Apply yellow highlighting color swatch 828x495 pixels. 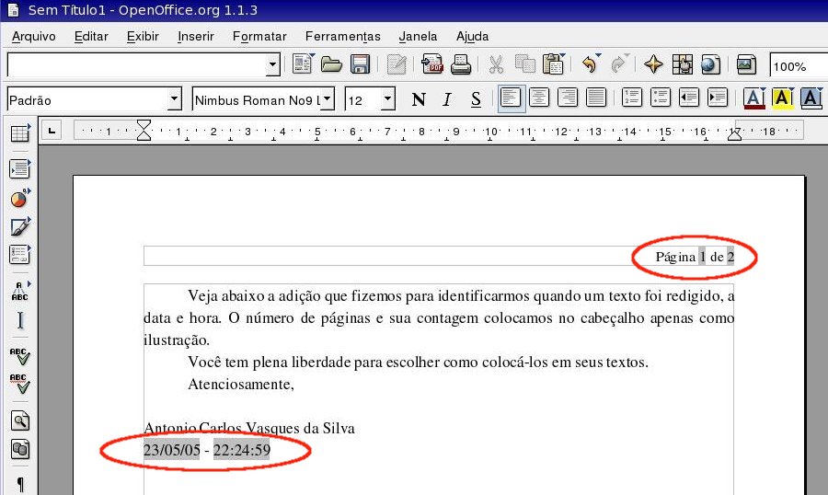pyautogui.click(x=783, y=98)
